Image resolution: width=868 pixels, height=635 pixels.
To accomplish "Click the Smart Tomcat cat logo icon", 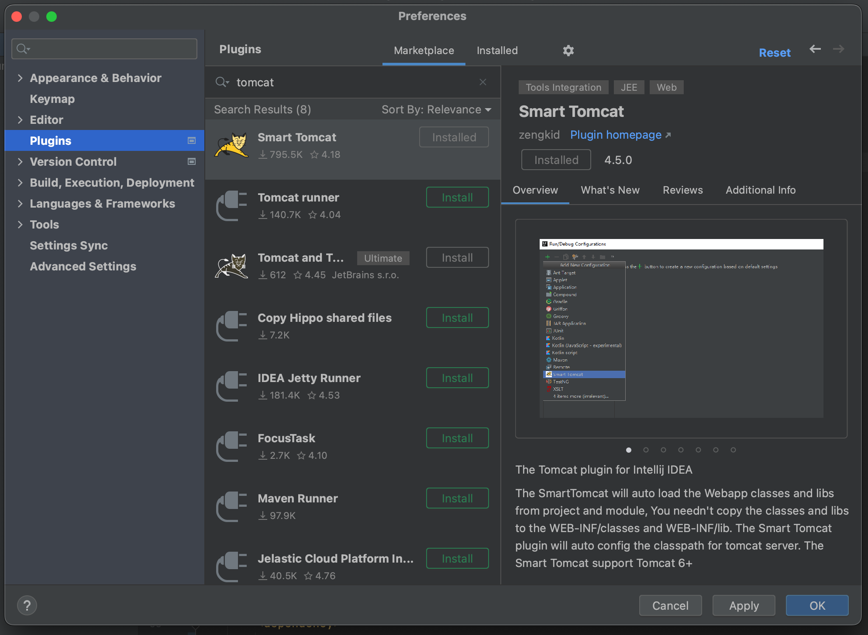I will click(x=231, y=146).
